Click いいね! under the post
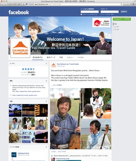Viewport: 136px width, 161px height. (53, 151)
